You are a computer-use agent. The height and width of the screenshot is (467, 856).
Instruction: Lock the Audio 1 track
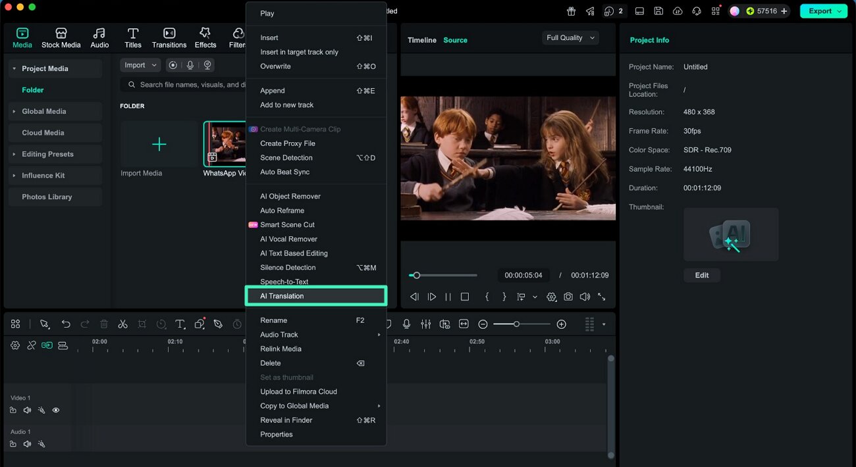click(13, 444)
